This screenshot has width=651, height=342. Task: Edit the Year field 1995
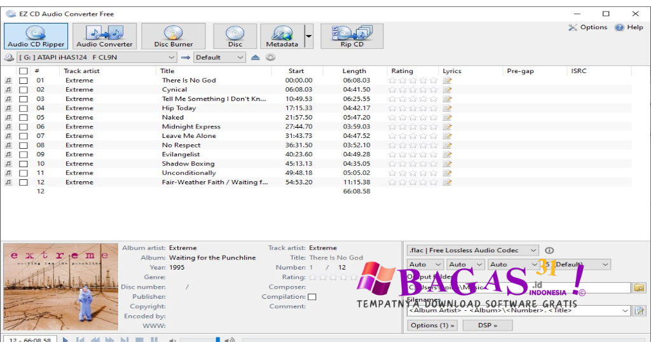(x=177, y=267)
